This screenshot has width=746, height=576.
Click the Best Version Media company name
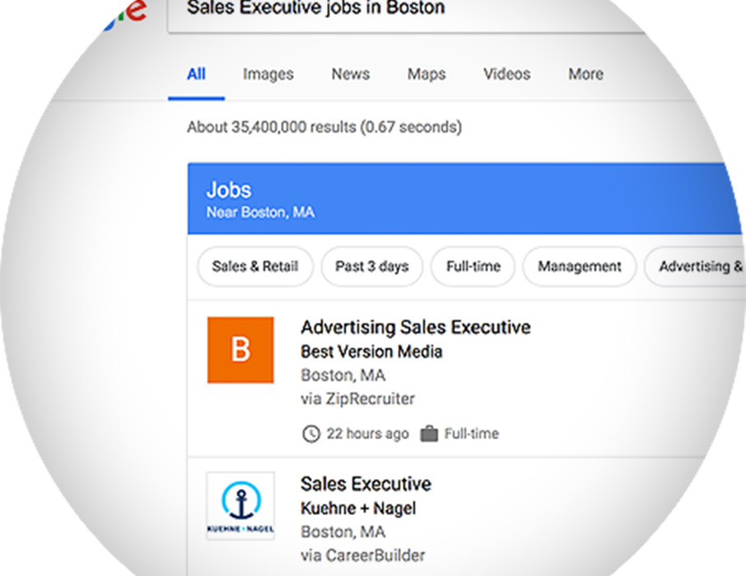[371, 351]
